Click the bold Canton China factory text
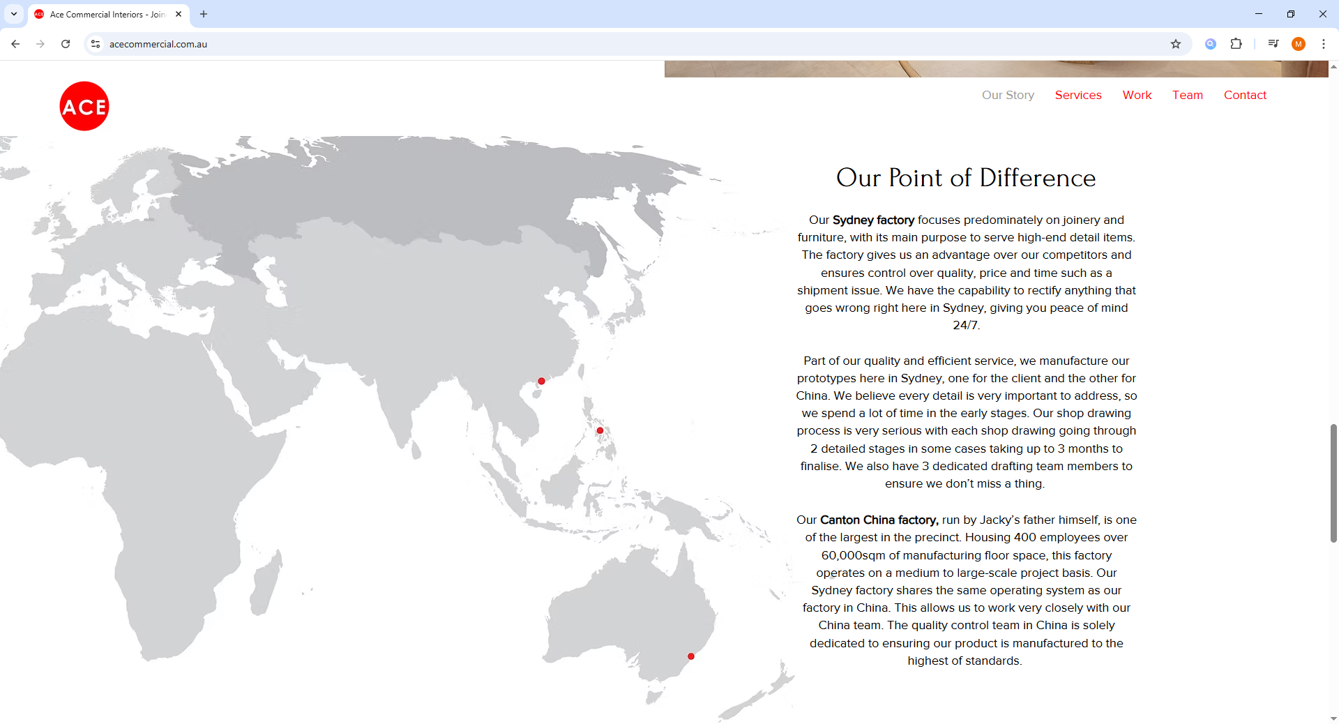Screen dimensions: 1339x724 coord(879,520)
